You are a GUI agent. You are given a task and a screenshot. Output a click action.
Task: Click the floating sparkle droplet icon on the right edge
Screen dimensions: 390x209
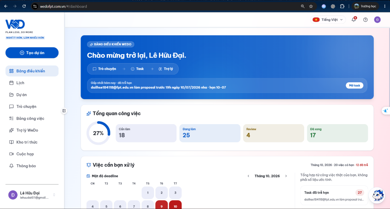(386, 110)
